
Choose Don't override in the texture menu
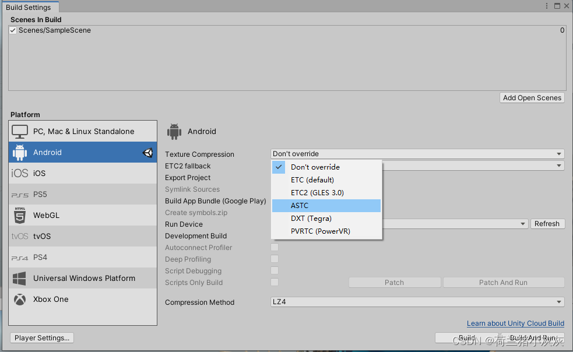[x=326, y=167]
